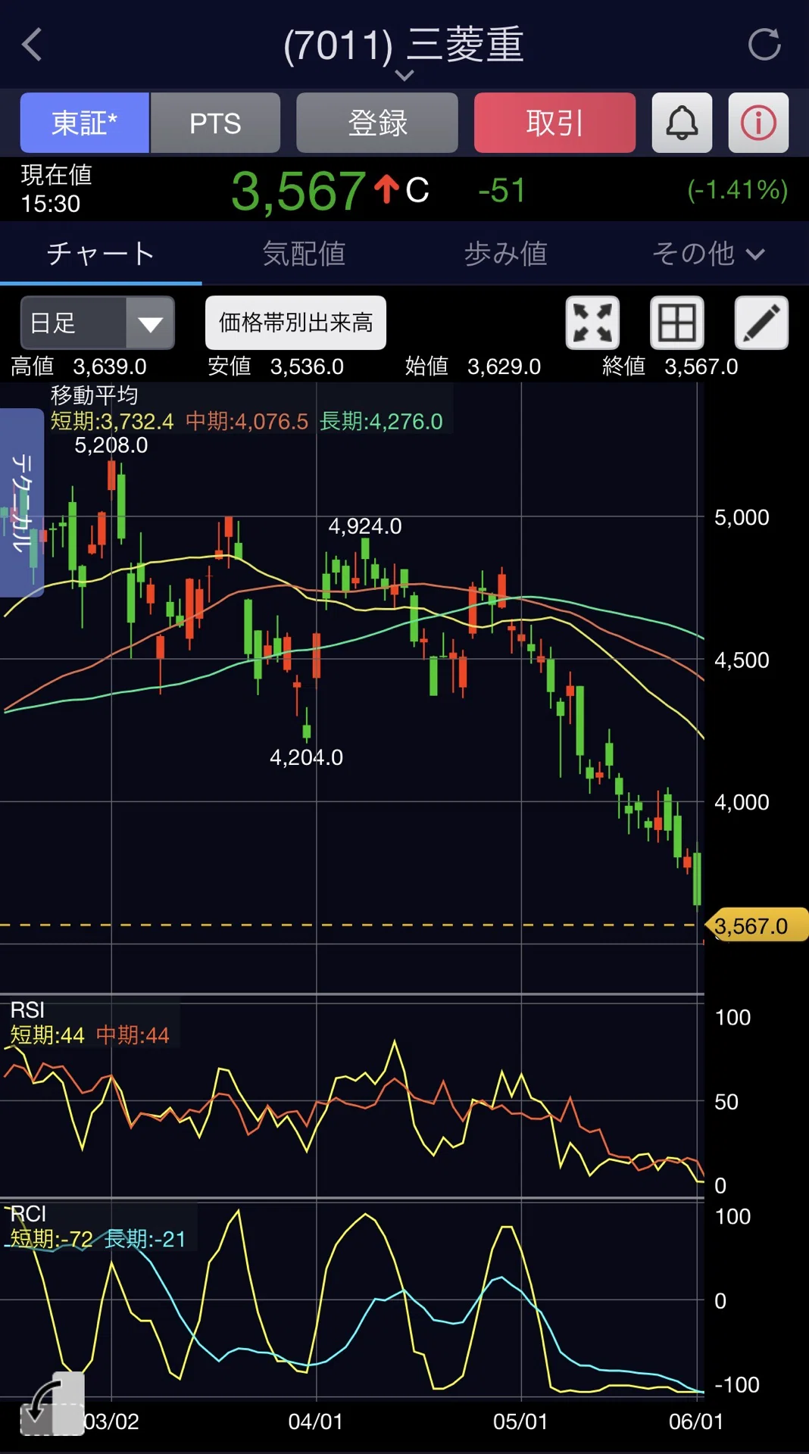Switch to the 気配値 tab
This screenshot has height=1454, width=809.
[303, 254]
